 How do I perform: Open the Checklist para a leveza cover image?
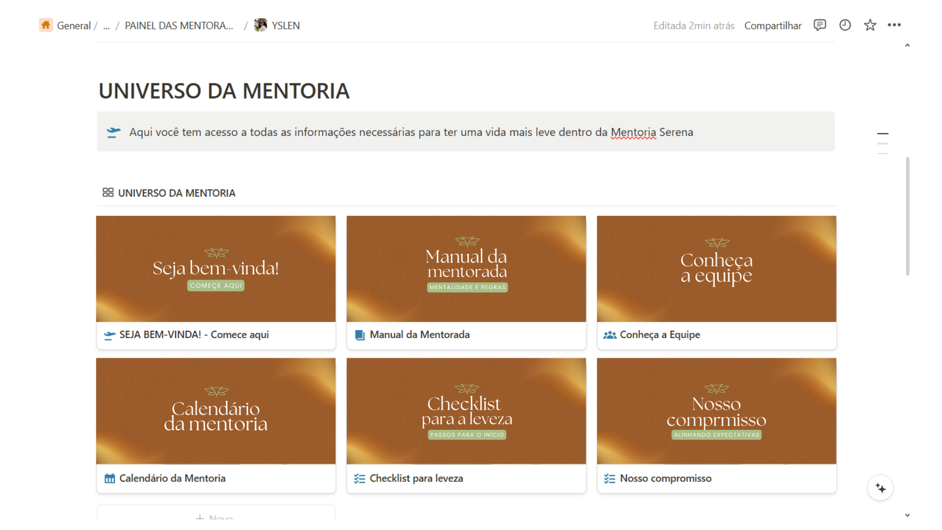tap(466, 411)
